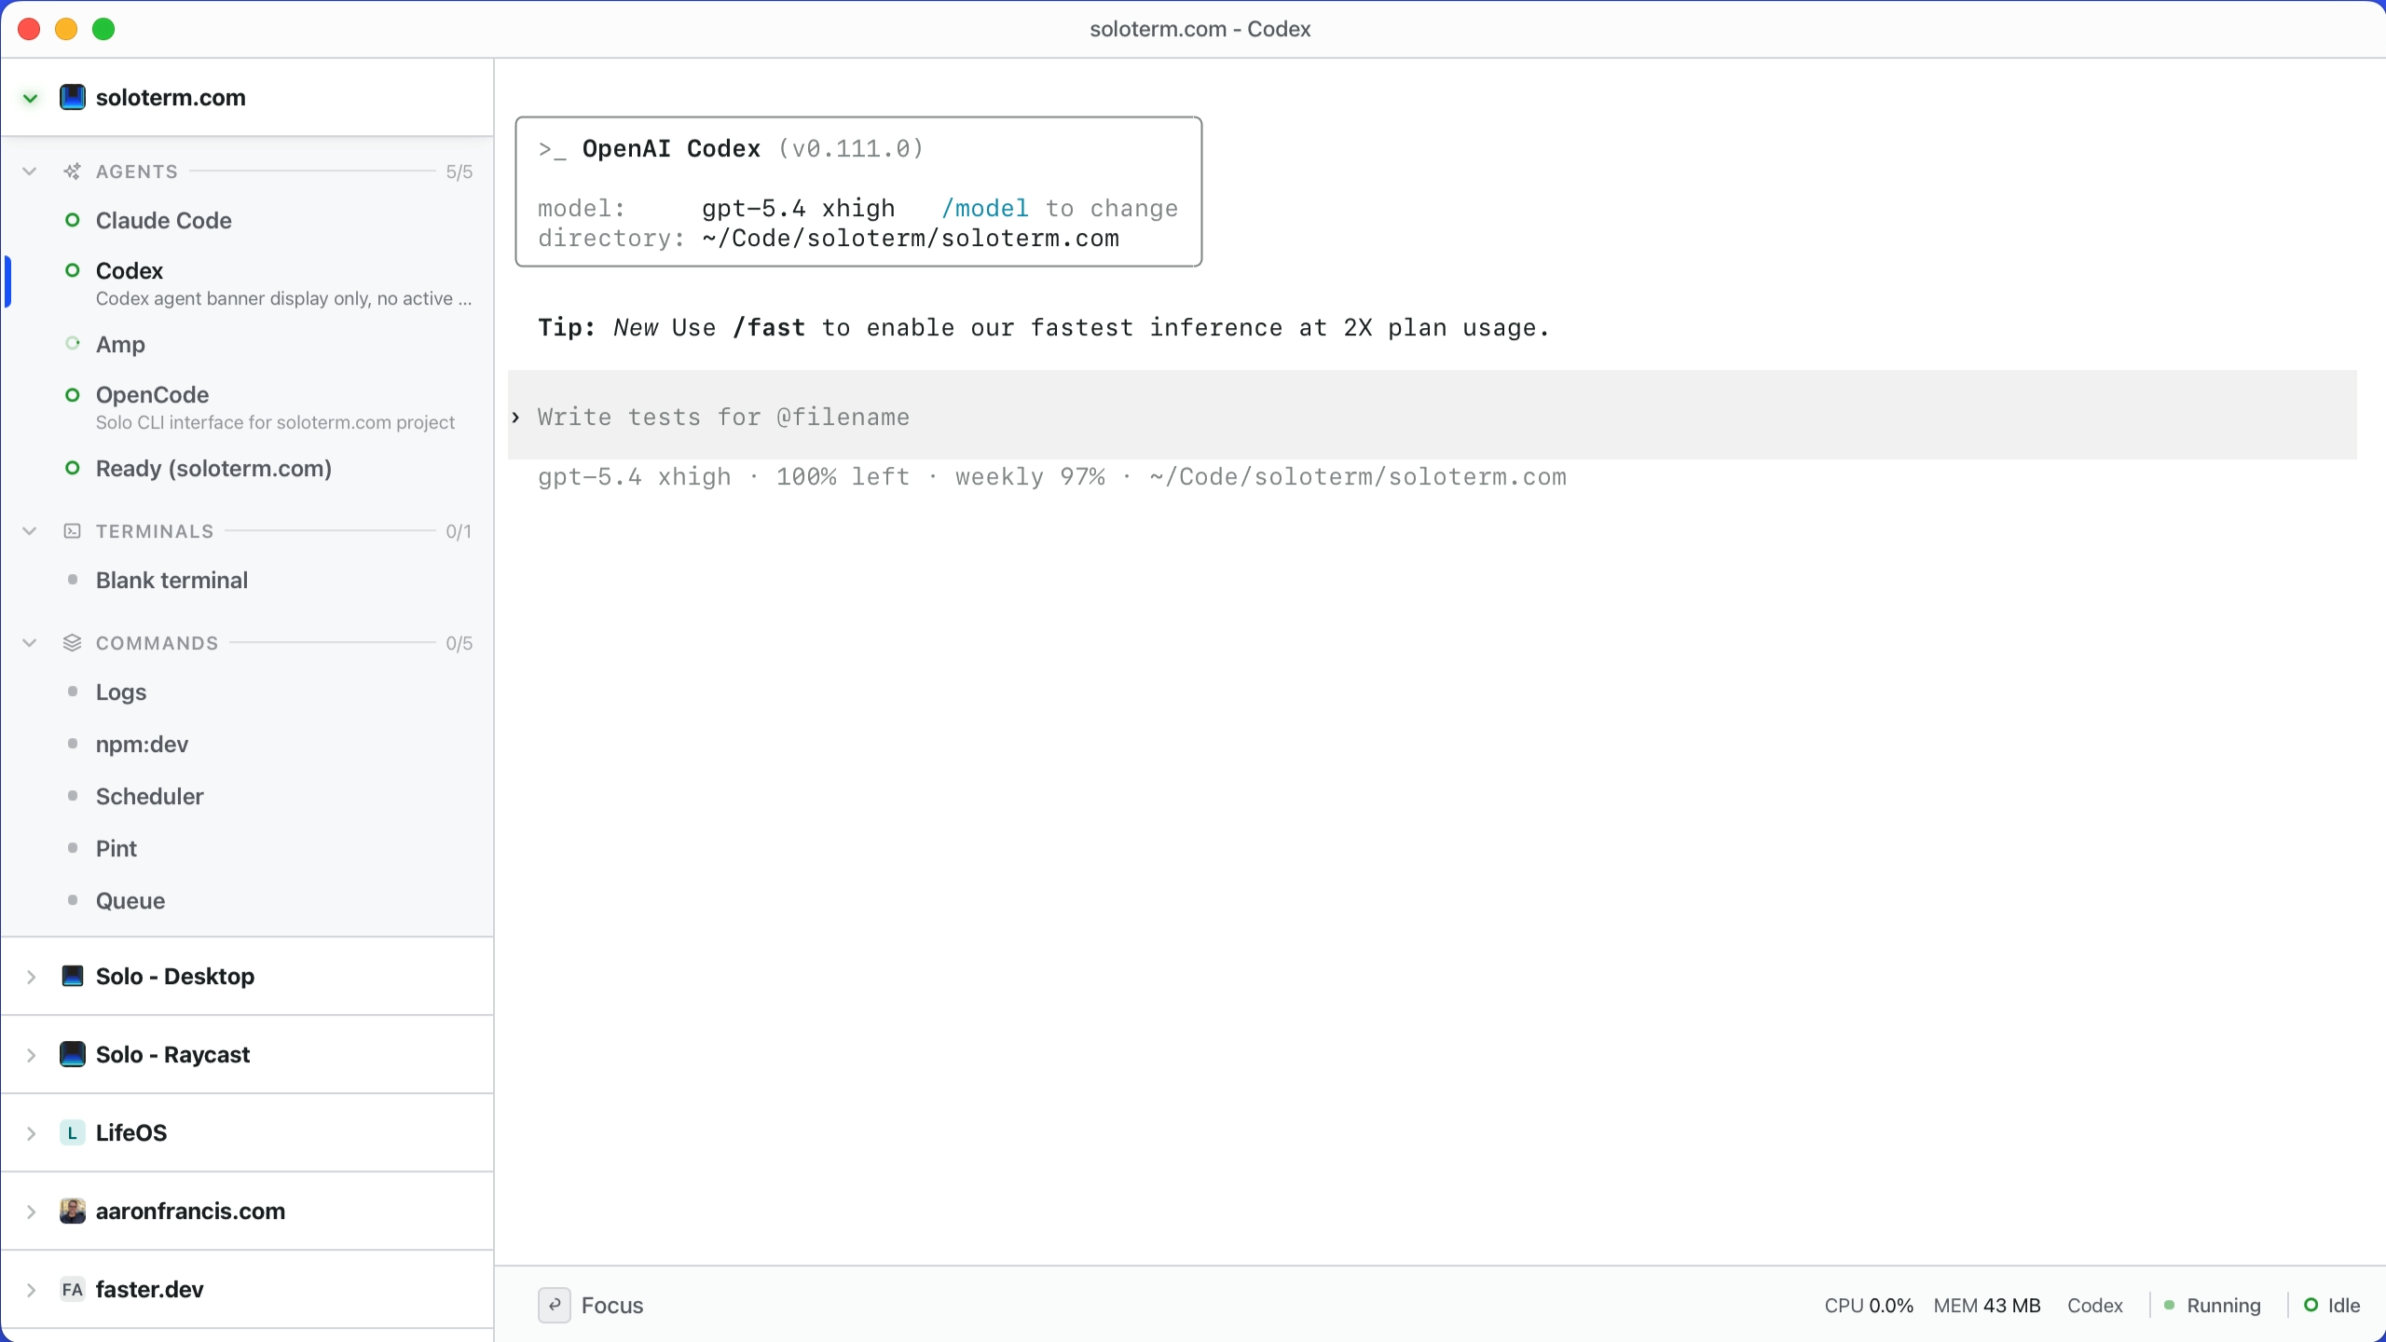Click the Codex agent status circle
The width and height of the screenshot is (2386, 1342).
(x=72, y=270)
